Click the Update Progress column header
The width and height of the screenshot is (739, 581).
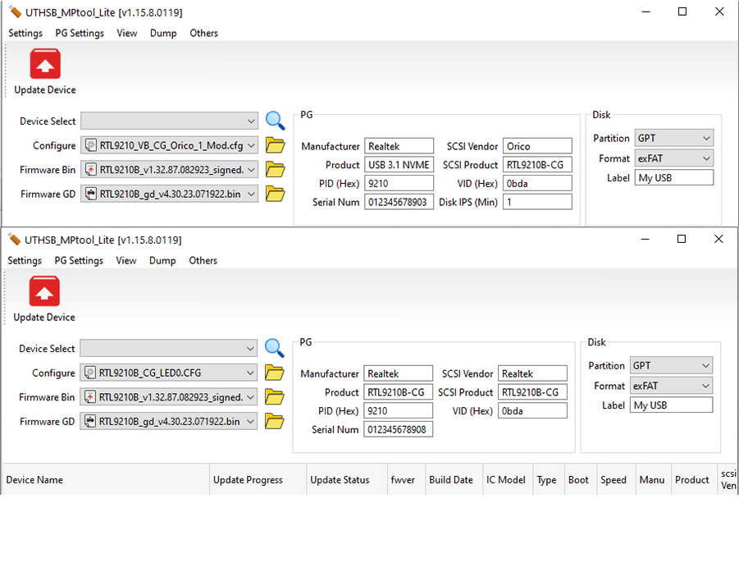pos(248,480)
